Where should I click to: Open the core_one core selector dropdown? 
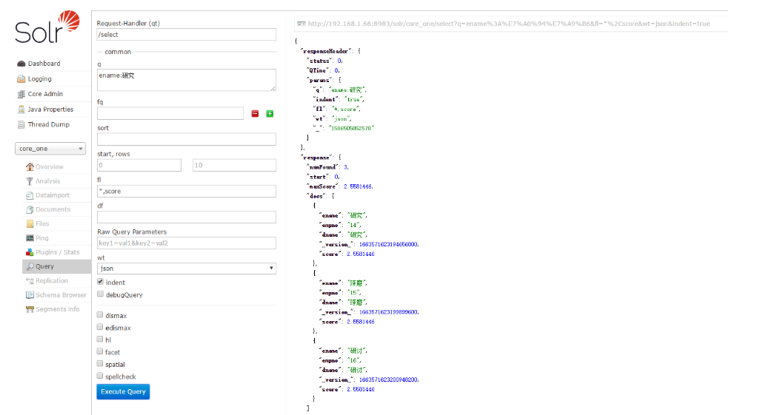click(x=50, y=149)
